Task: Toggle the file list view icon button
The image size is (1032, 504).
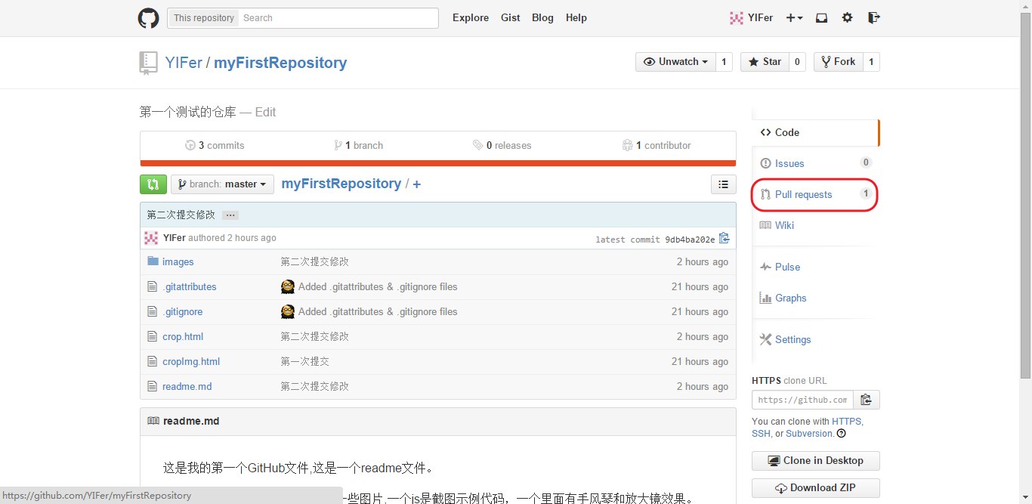Action: click(x=723, y=184)
